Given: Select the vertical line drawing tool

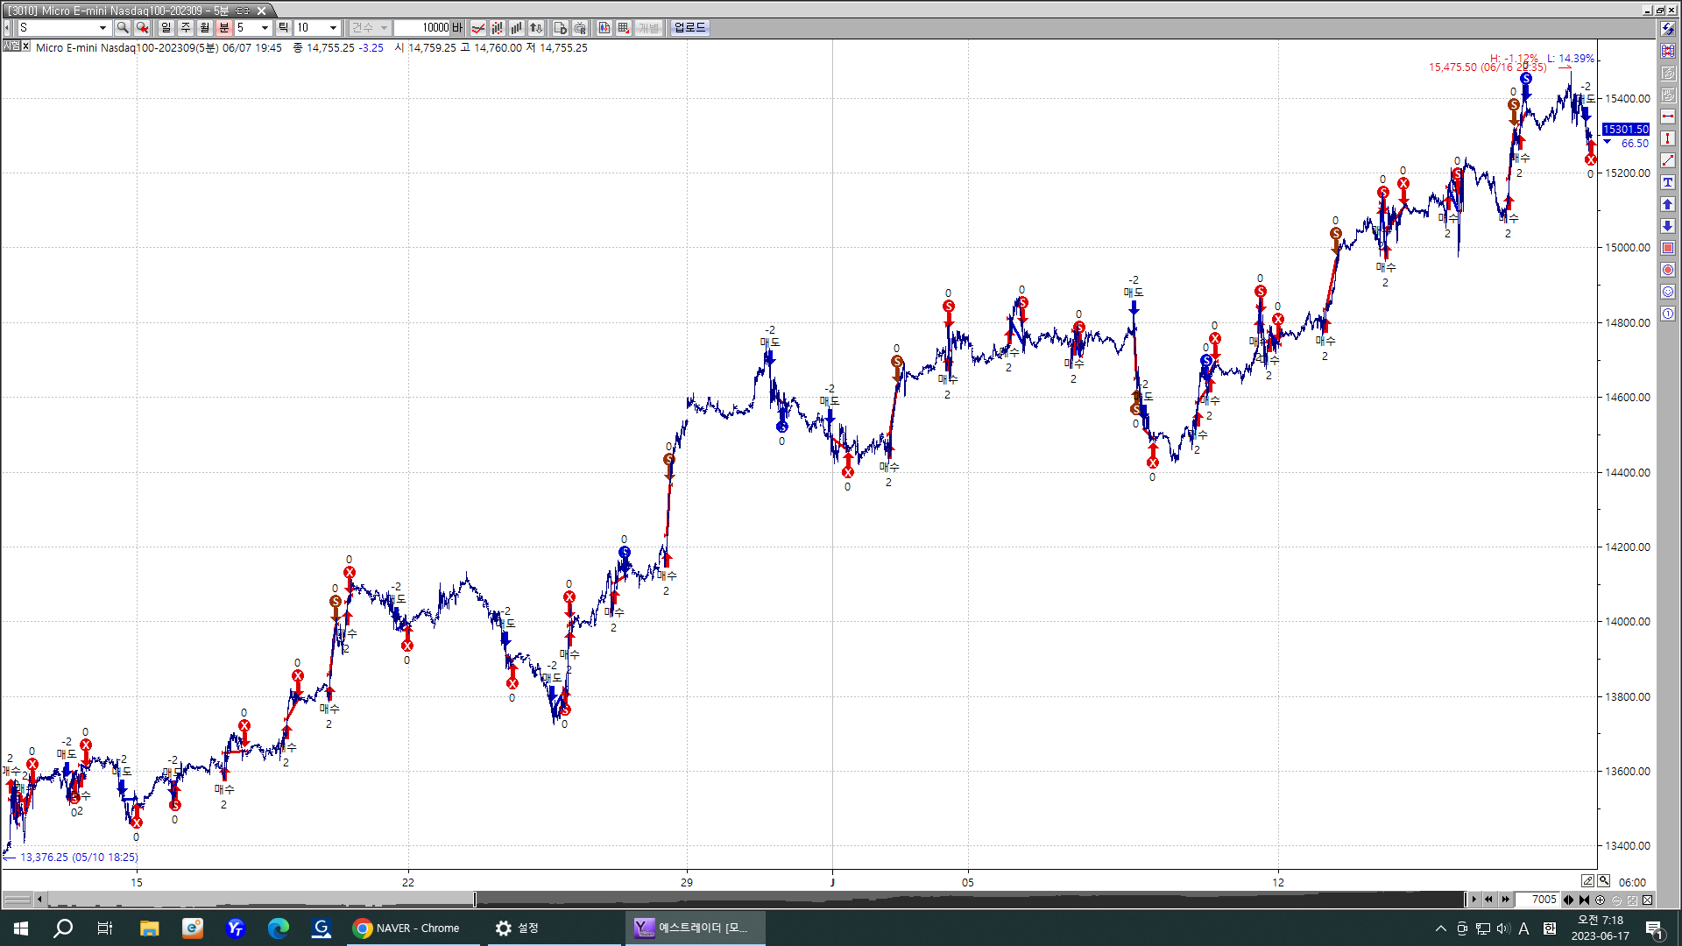Looking at the screenshot, I should [x=1668, y=138].
